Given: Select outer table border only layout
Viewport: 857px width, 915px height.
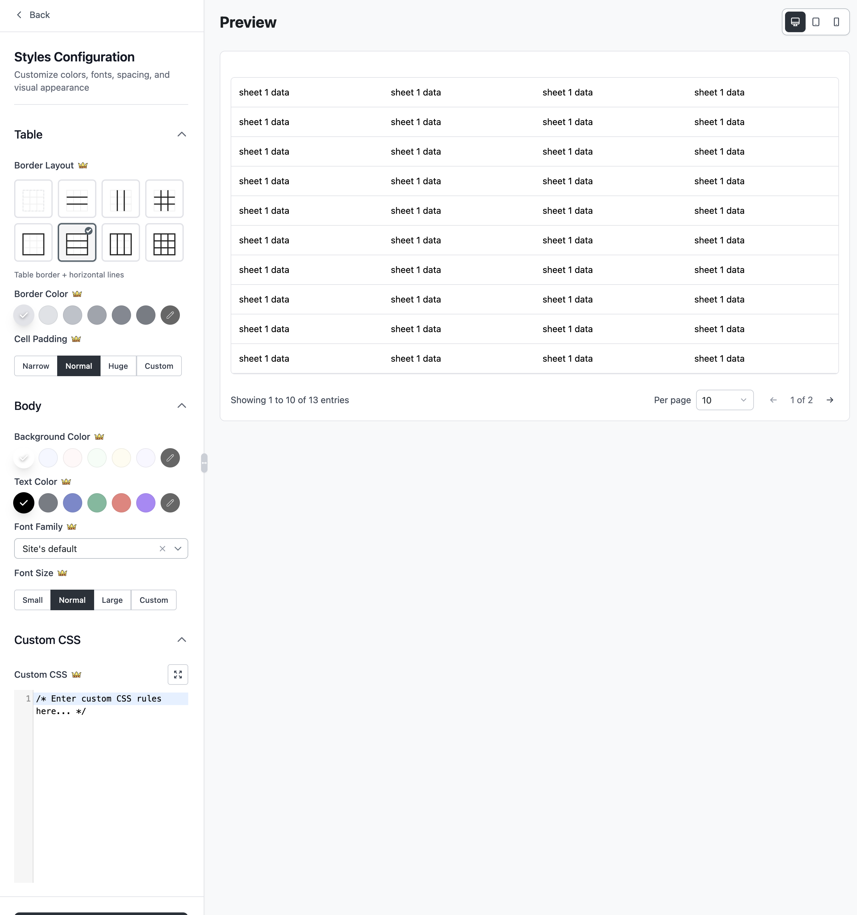Looking at the screenshot, I should (33, 242).
